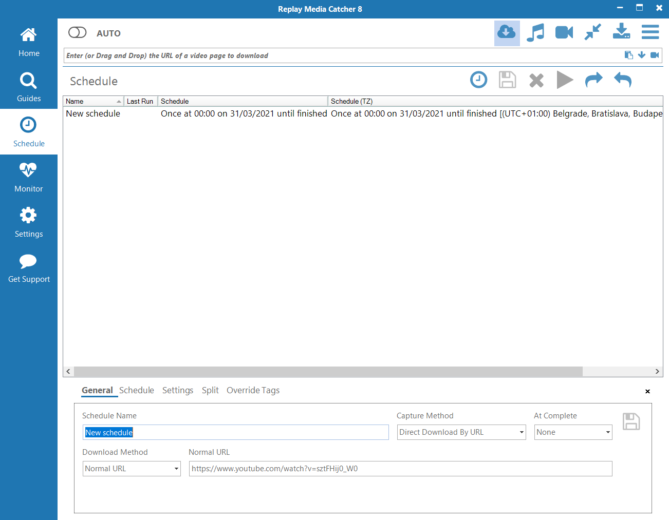
Task: Switch to the Schedule tab in details panel
Action: [137, 390]
